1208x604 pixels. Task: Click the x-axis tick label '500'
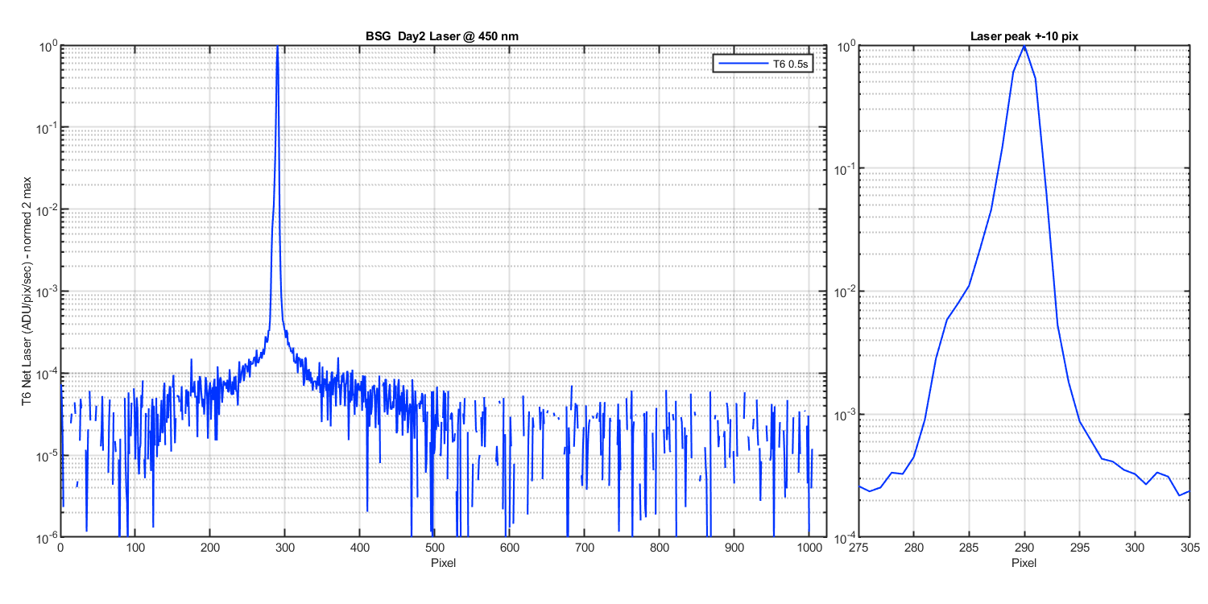click(435, 548)
